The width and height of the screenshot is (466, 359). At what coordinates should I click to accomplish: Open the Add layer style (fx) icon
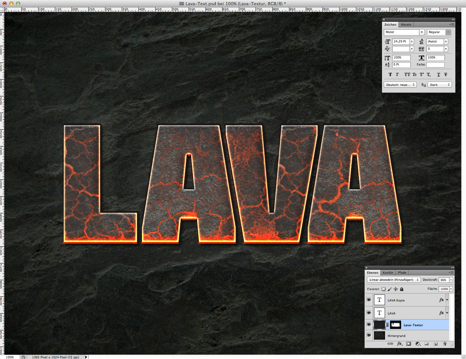[399, 344]
